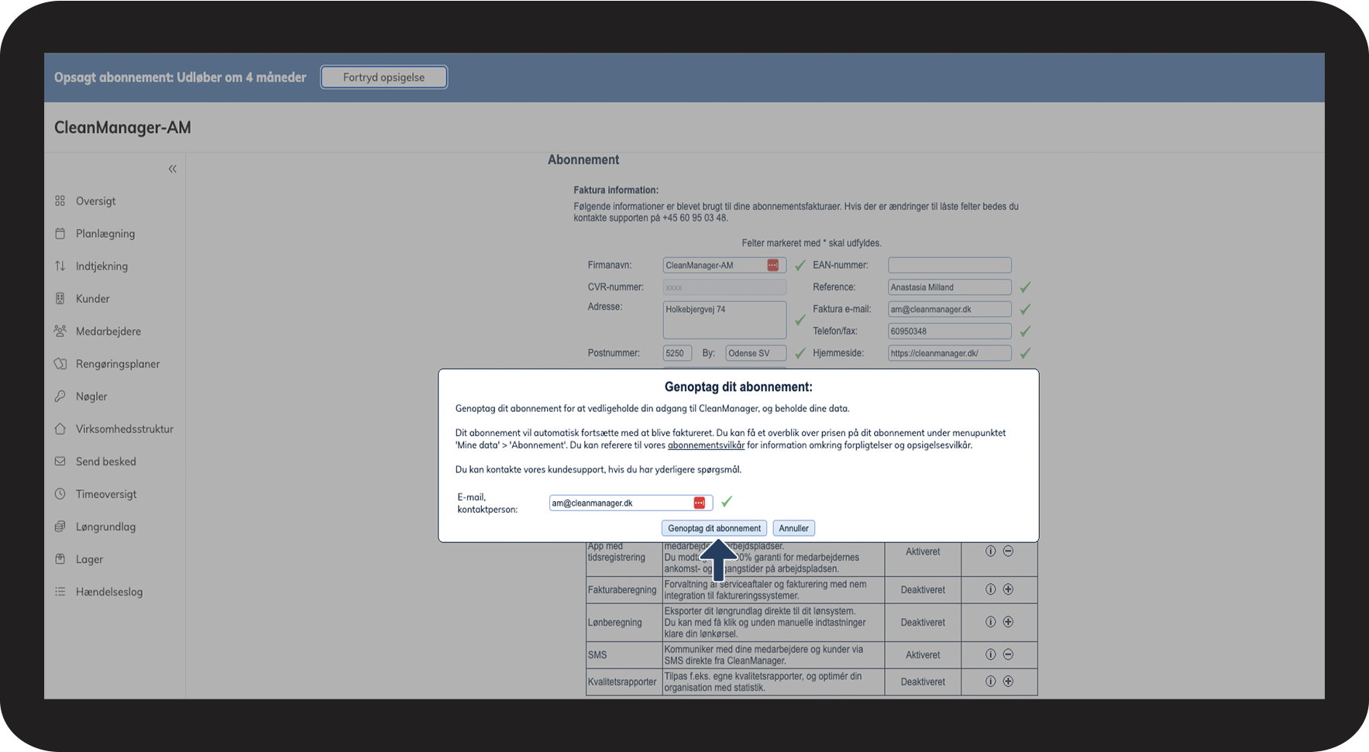Screen dimensions: 1369x752
Task: Click the Nøgler key icon
Action: tap(60, 396)
